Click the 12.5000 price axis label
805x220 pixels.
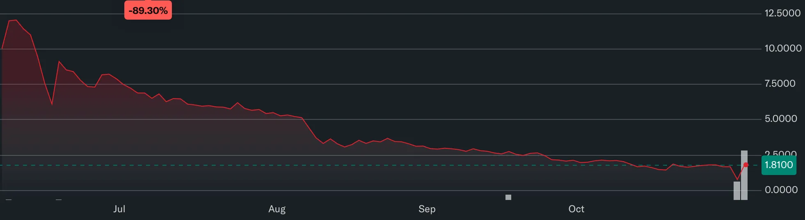[x=782, y=13]
